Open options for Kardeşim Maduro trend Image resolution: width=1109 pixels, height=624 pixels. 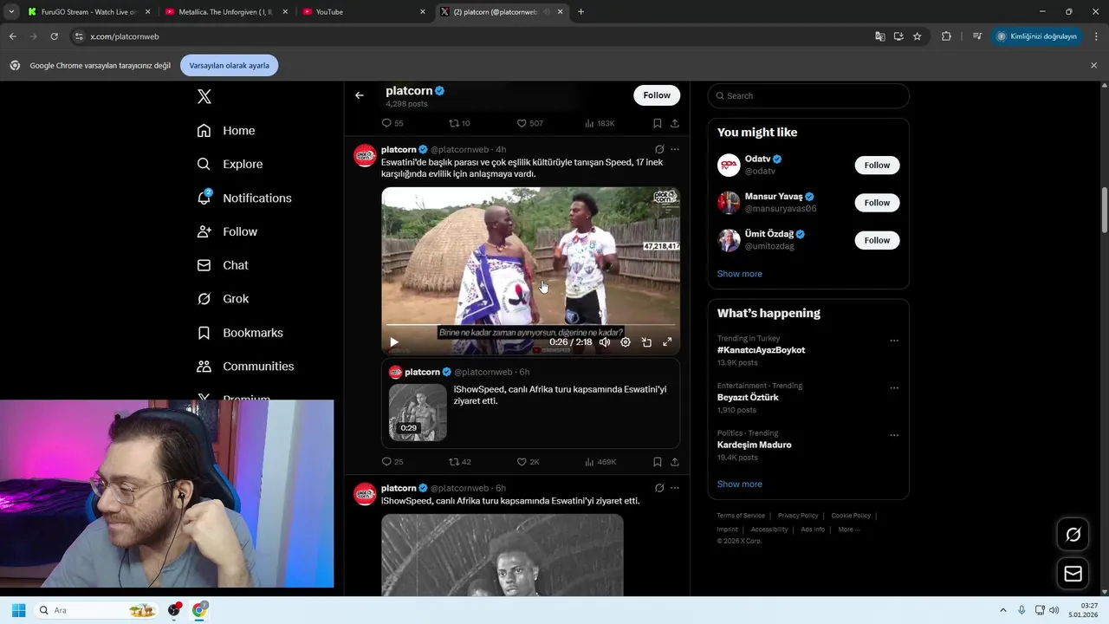pos(894,435)
